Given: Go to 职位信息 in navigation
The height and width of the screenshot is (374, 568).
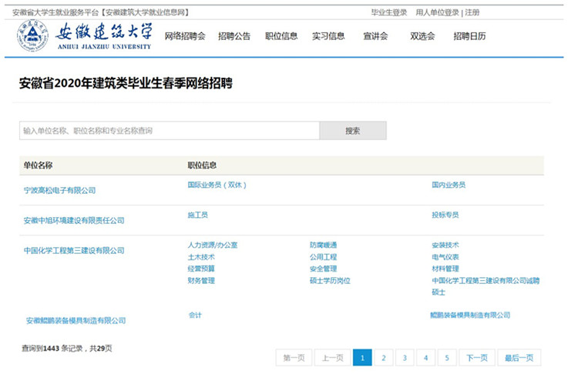Looking at the screenshot, I should (281, 36).
